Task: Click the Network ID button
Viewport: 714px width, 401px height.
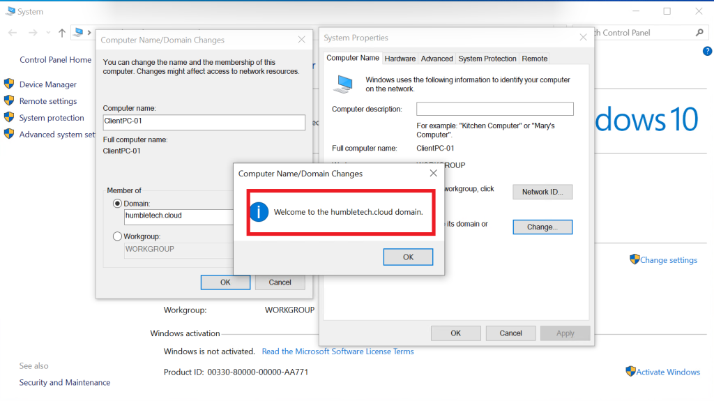Action: 542,192
